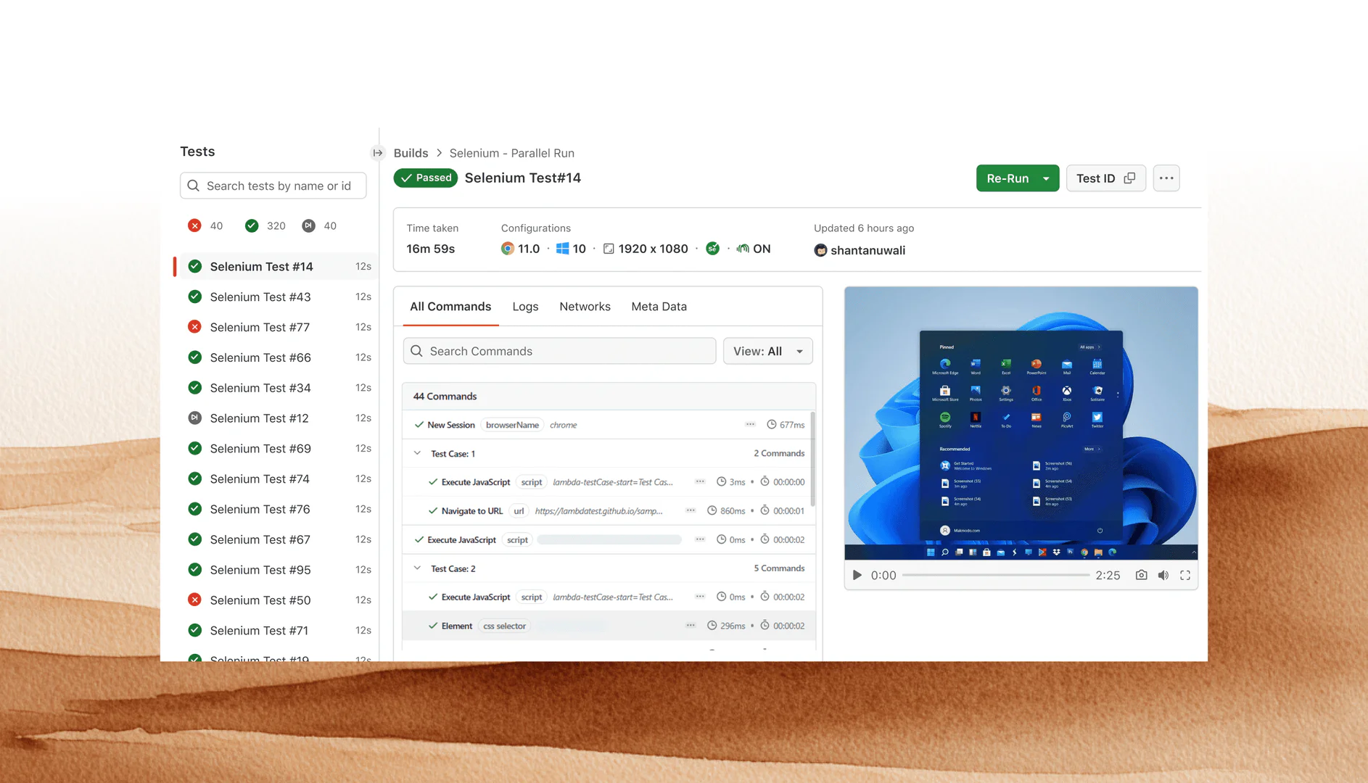Click the sidebar collapse arrow next to Tests

point(378,152)
